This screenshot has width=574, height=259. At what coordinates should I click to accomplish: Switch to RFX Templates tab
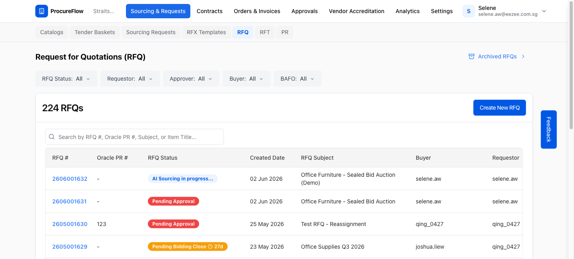(x=206, y=32)
